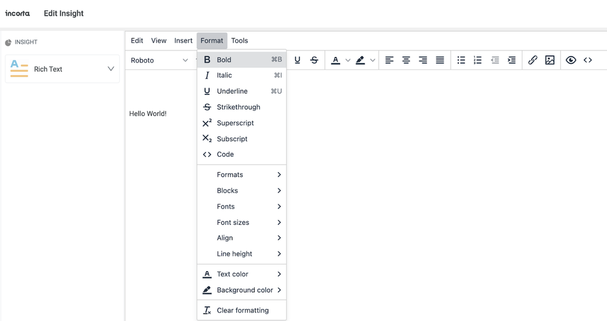Viewport: 607px width, 321px height.
Task: Choose Code in the Format menu
Action: point(242,154)
